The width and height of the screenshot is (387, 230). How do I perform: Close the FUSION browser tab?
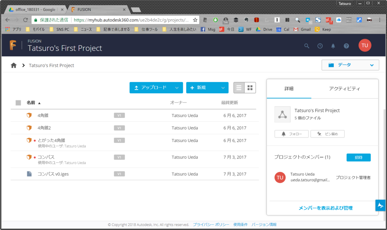click(x=124, y=9)
